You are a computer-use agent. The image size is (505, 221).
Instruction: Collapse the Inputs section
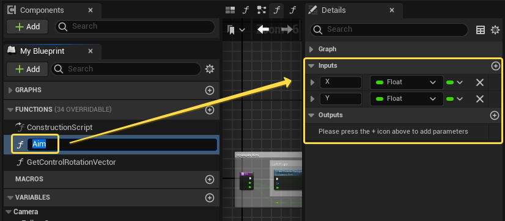(x=311, y=66)
